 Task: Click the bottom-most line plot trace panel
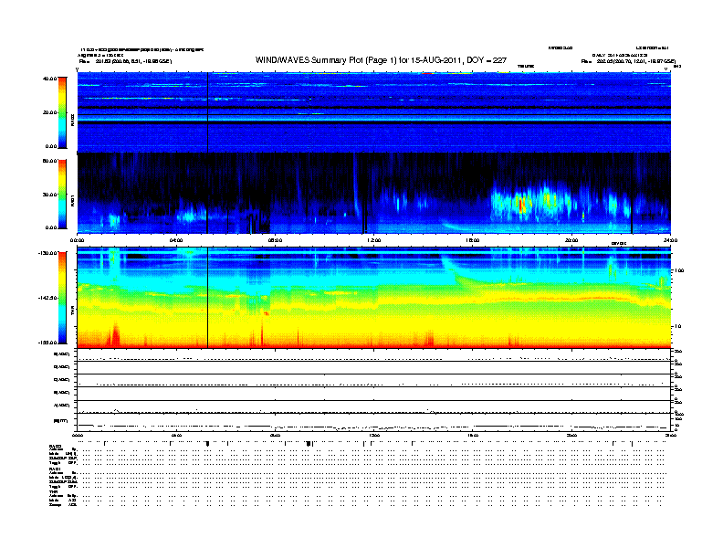(373, 423)
